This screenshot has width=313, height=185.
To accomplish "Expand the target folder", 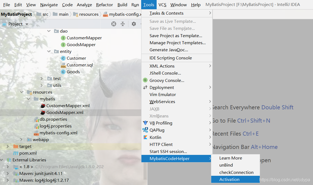I will pyautogui.click(x=8, y=146).
